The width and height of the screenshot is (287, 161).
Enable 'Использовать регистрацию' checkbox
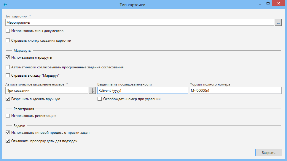pyautogui.click(x=8, y=116)
